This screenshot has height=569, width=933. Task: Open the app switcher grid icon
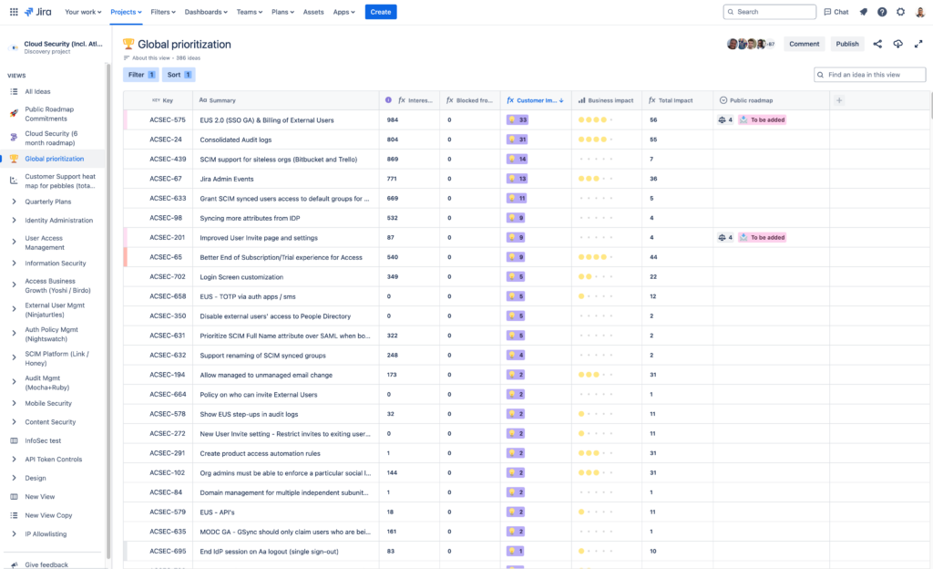pos(14,12)
